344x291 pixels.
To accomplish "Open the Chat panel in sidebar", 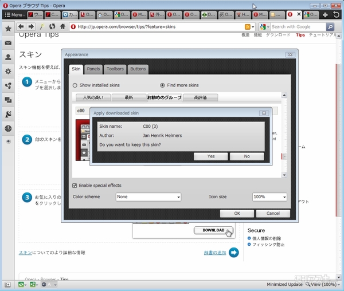I will (x=8, y=100).
